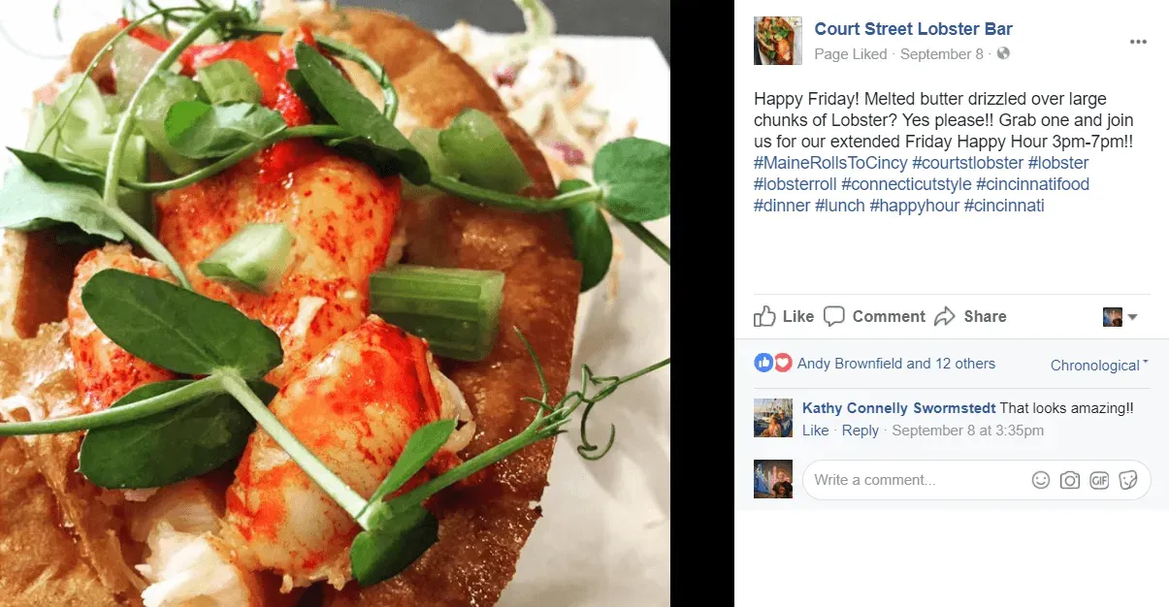This screenshot has height=607, width=1169.
Task: Open Court Street Lobster Bar page link
Action: 913,29
